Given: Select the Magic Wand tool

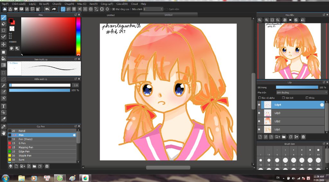Looking at the screenshot, I should (x=4, y=86).
